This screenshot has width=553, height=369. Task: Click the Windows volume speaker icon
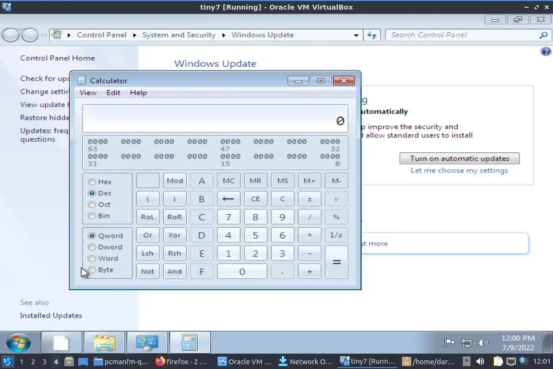tap(483, 343)
